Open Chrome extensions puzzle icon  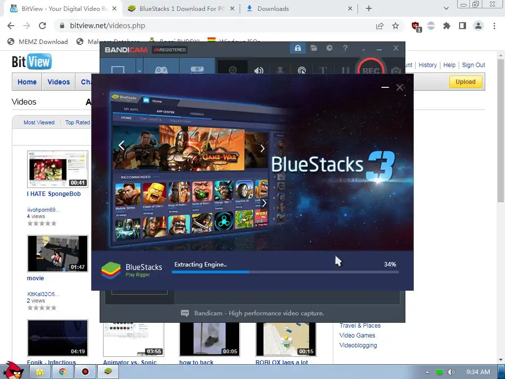tap(446, 26)
